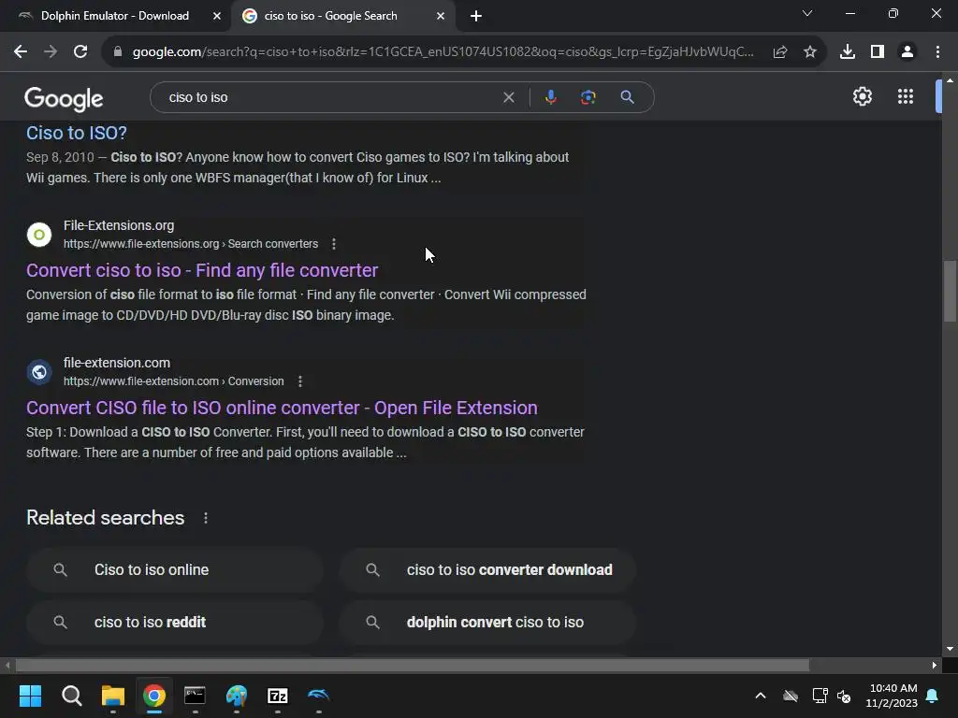Open the Google apps grid
Screen dimensions: 958x718
(x=906, y=96)
